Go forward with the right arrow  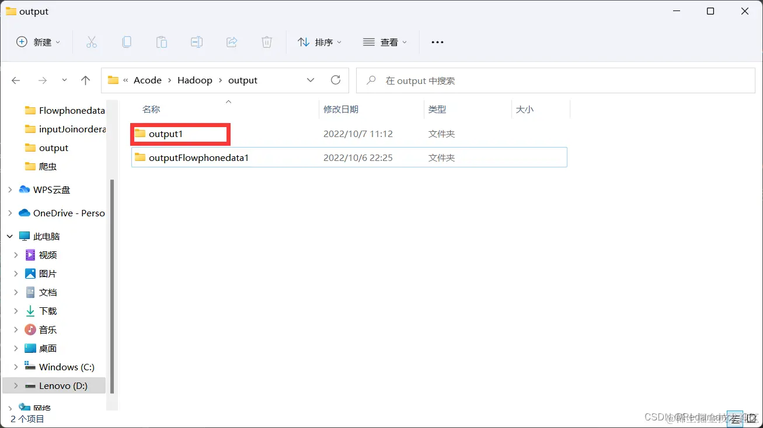coord(42,80)
